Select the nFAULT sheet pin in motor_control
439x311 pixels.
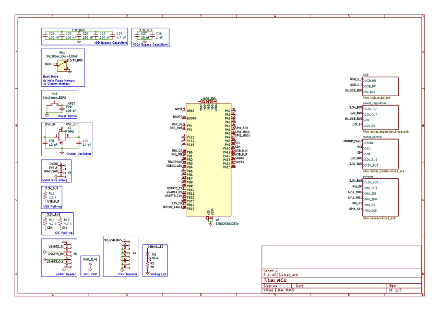369,143
